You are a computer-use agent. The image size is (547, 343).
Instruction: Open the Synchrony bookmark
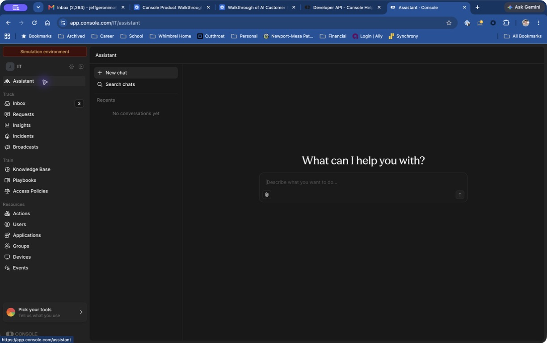pos(403,36)
